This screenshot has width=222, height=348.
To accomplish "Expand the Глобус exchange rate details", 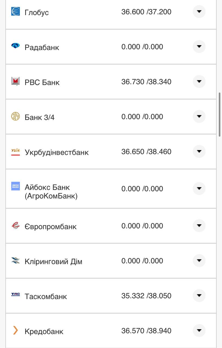I will pyautogui.click(x=199, y=12).
